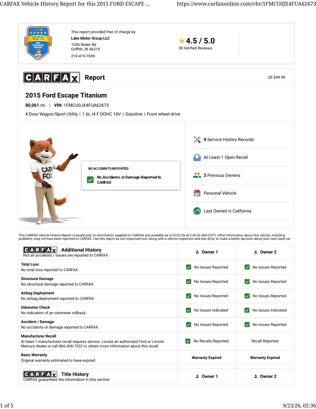Click the VIN 1FMCU0JX4FUA62673
Screen dimensions: 316x409
coord(86,105)
